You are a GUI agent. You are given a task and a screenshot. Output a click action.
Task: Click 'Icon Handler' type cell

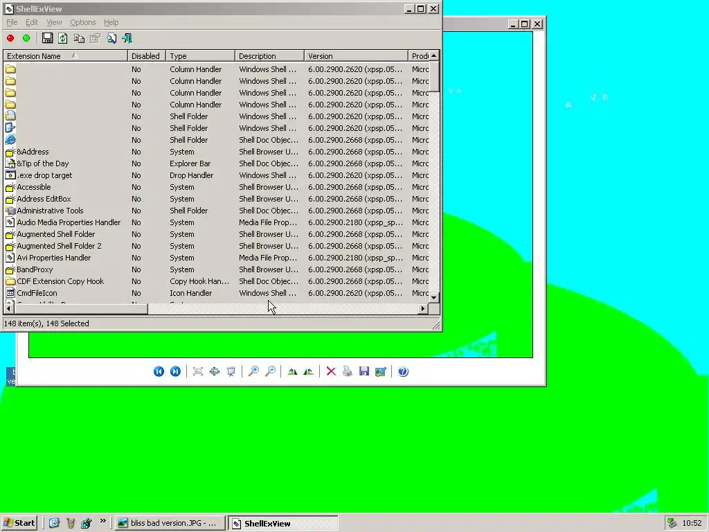click(191, 293)
